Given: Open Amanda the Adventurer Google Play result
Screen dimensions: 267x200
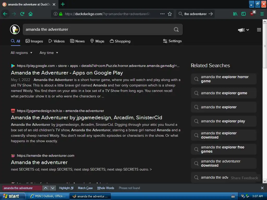Looking at the screenshot, I should (67, 73).
